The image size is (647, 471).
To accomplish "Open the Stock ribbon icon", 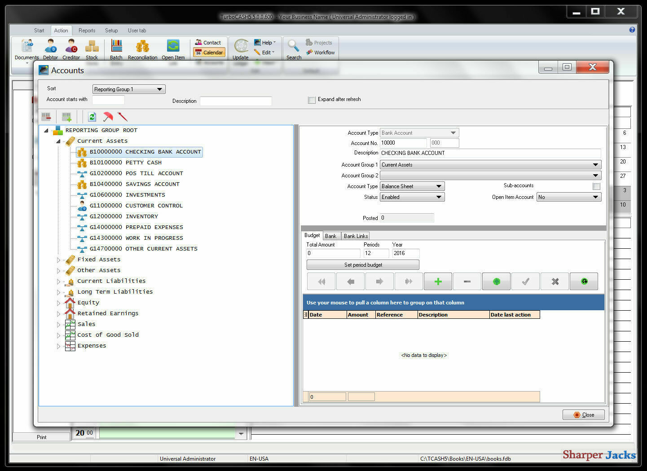I will tap(92, 49).
